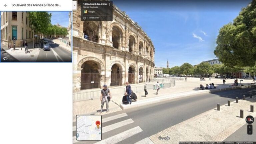Collapse the side panel with the arrow tab
This screenshot has height=144, width=256.
tap(75, 5)
